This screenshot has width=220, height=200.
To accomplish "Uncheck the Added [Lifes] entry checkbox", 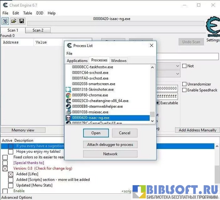I will [x=11, y=174].
